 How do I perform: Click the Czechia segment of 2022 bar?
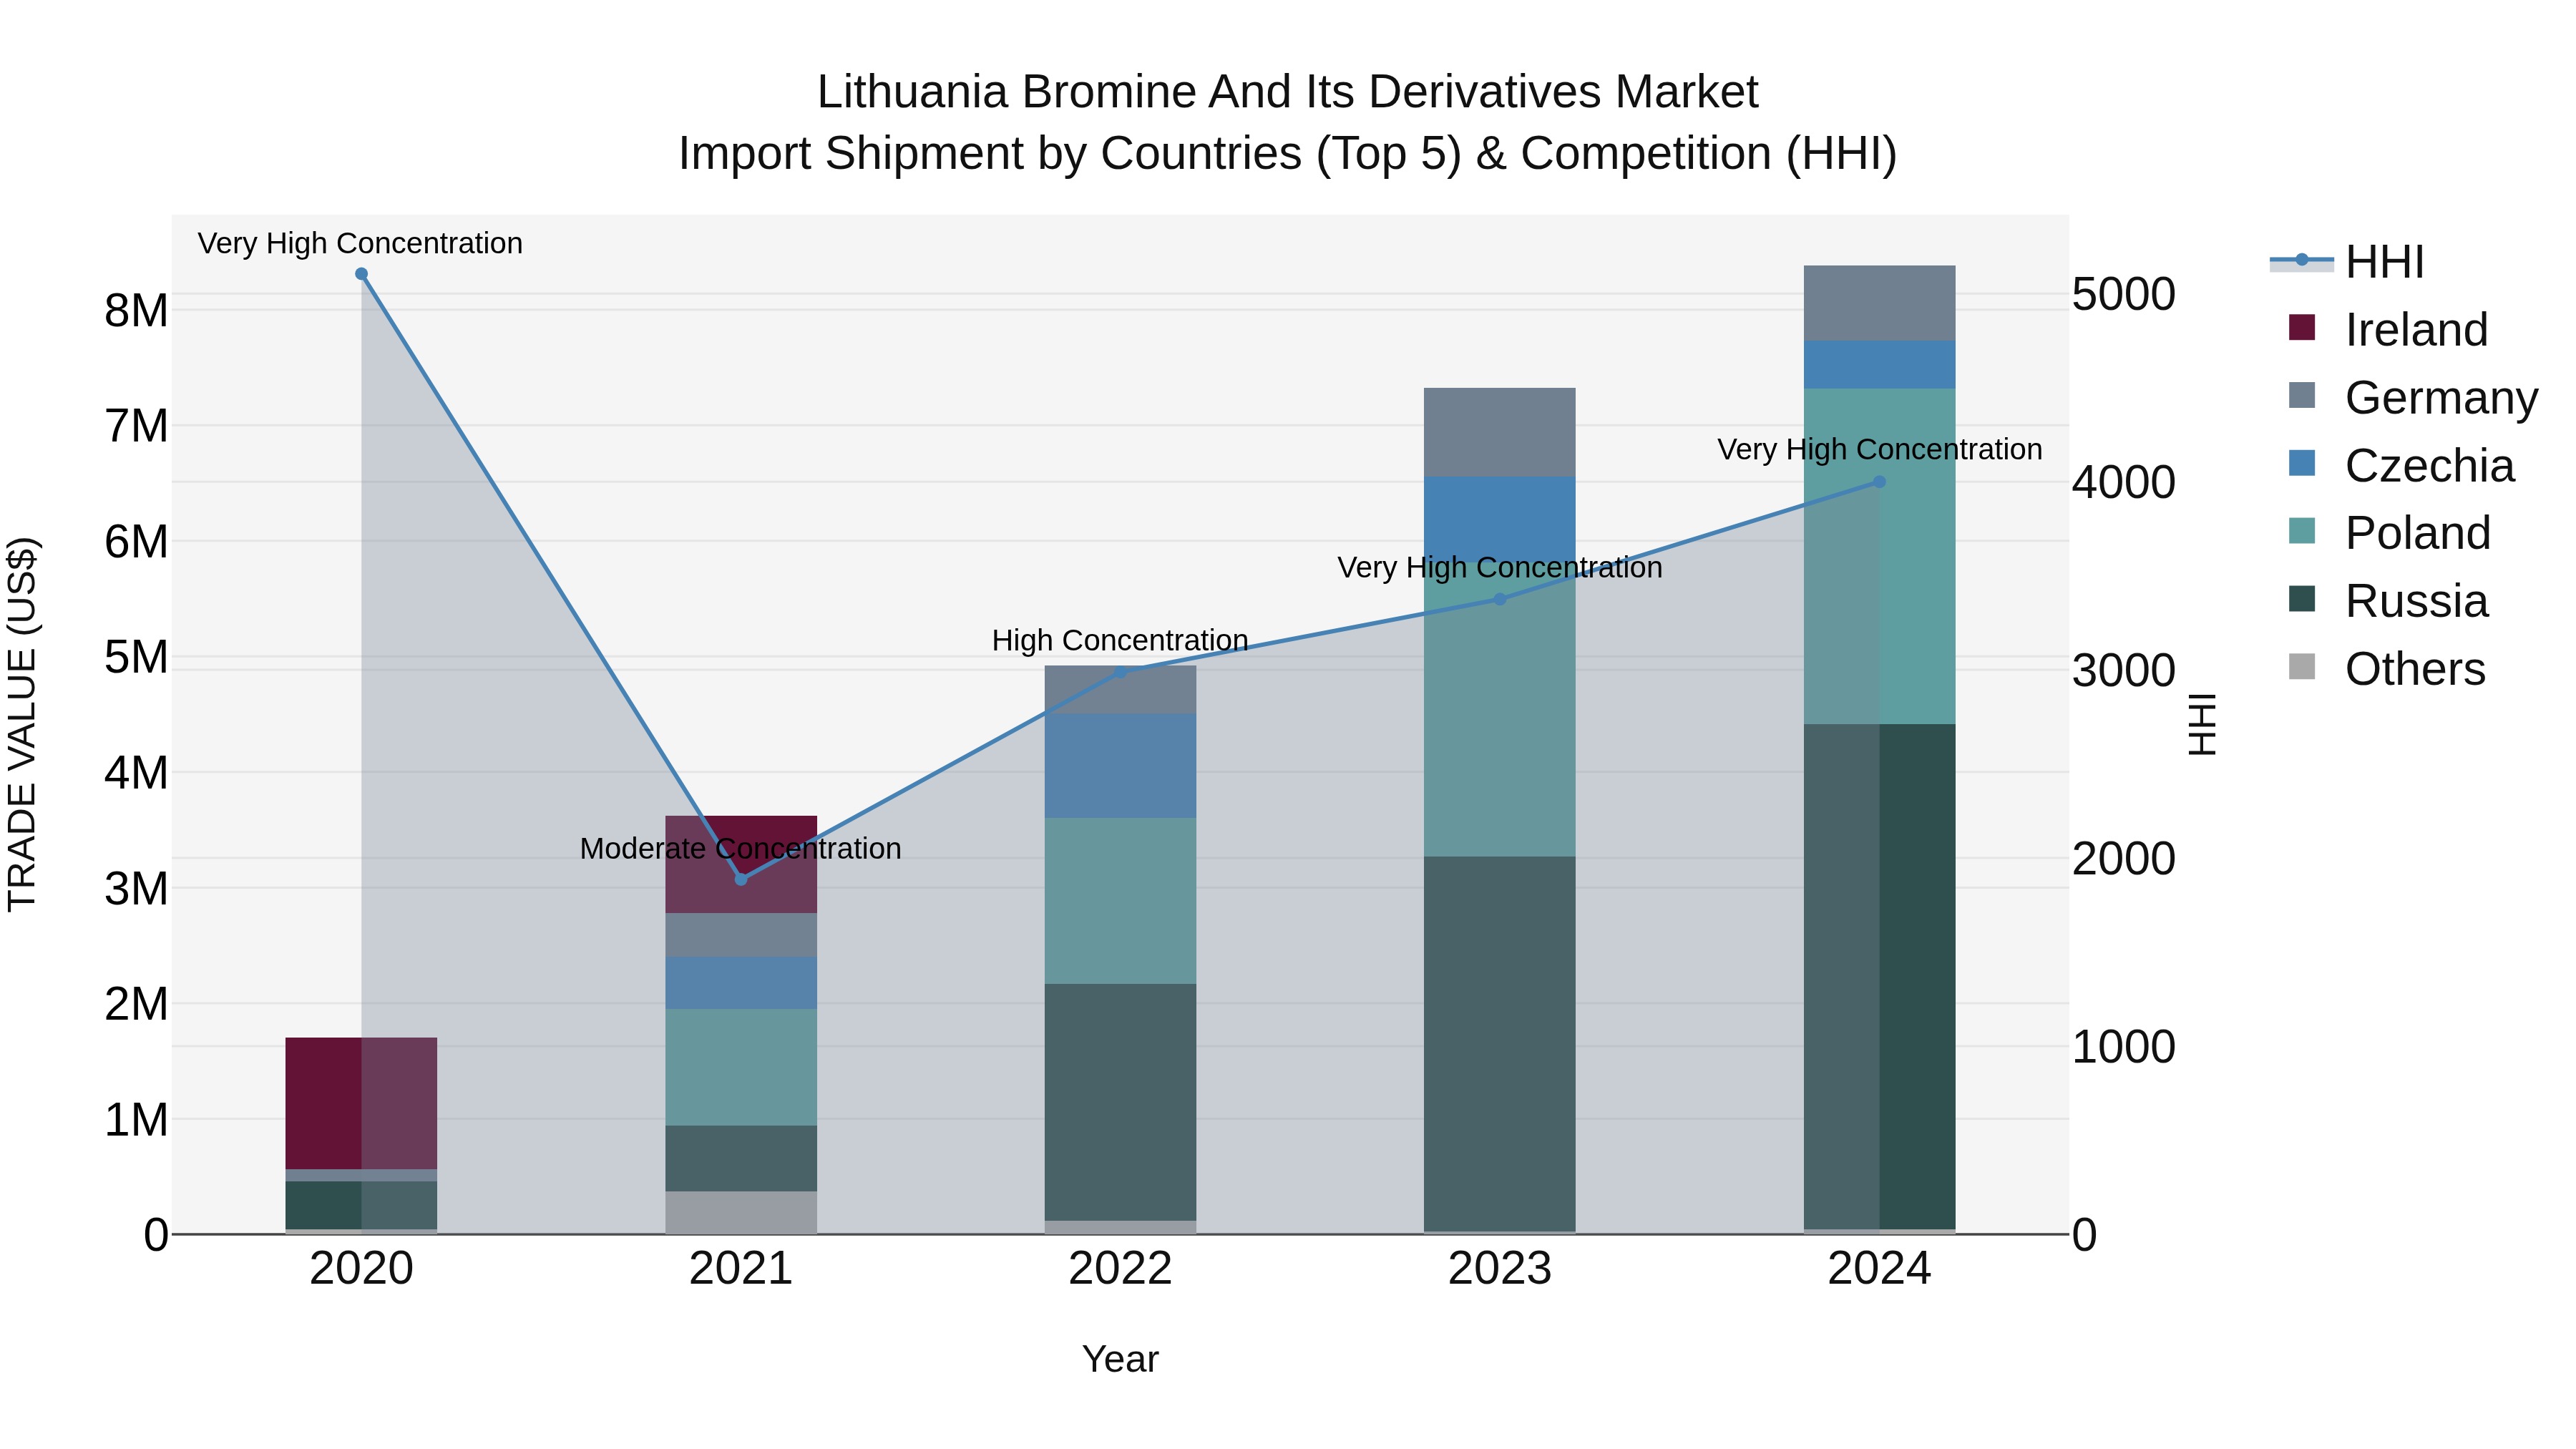pyautogui.click(x=1120, y=766)
